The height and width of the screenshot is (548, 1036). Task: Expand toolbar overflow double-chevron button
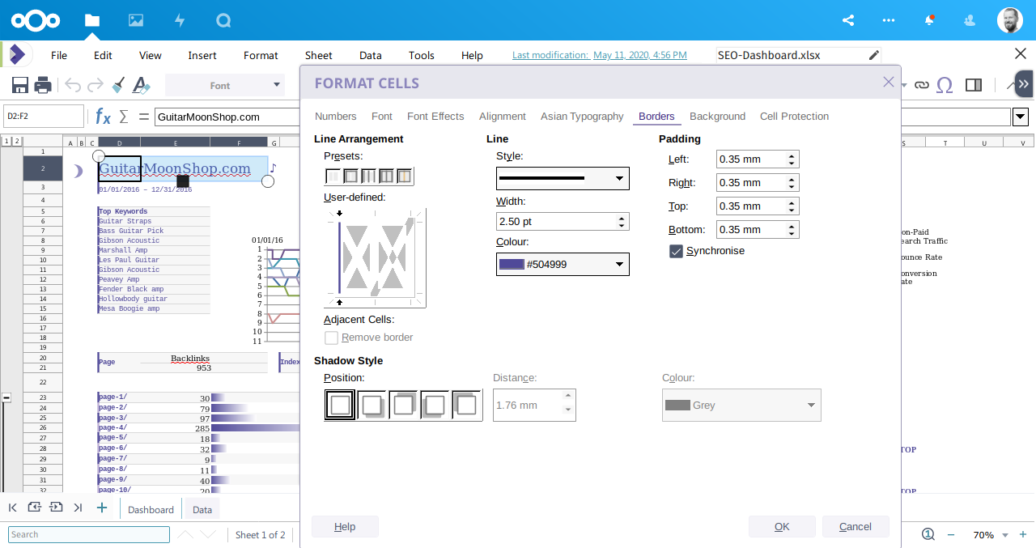tap(1024, 84)
